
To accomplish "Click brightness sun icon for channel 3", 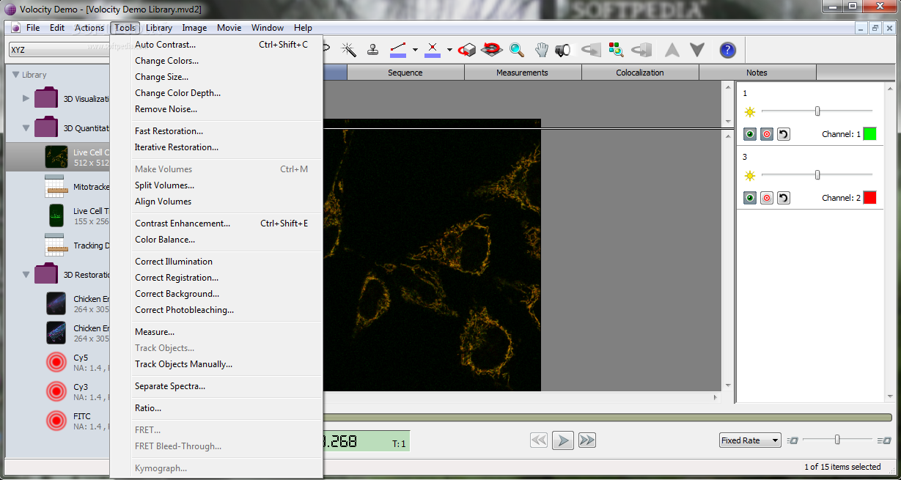I will point(749,176).
